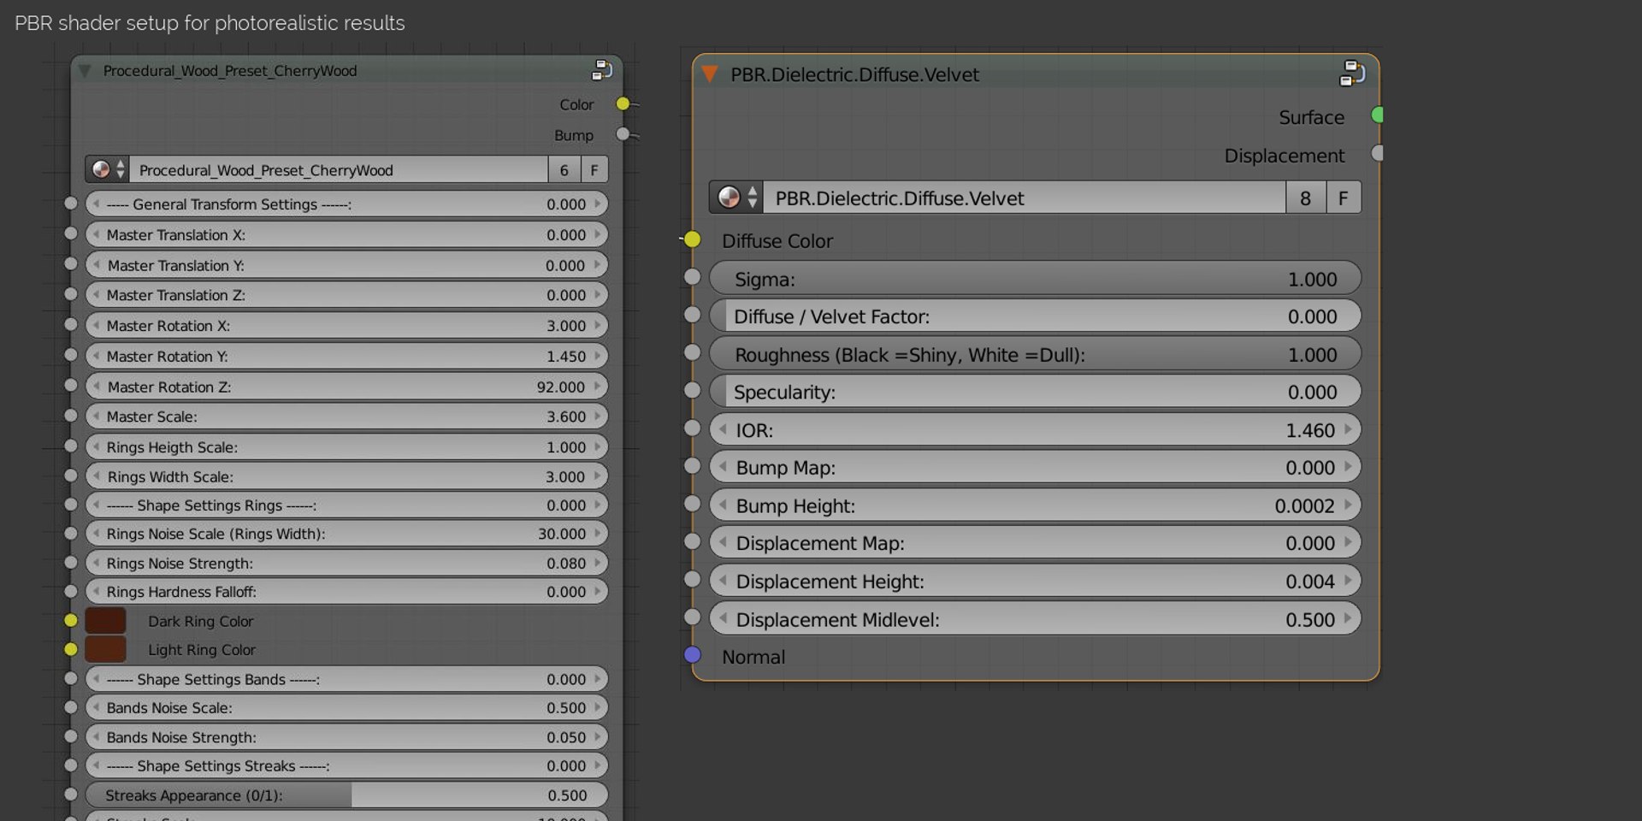Collapse the PBR.Dielectric.Diffuse.Velvet node
The image size is (1642, 821).
point(709,74)
